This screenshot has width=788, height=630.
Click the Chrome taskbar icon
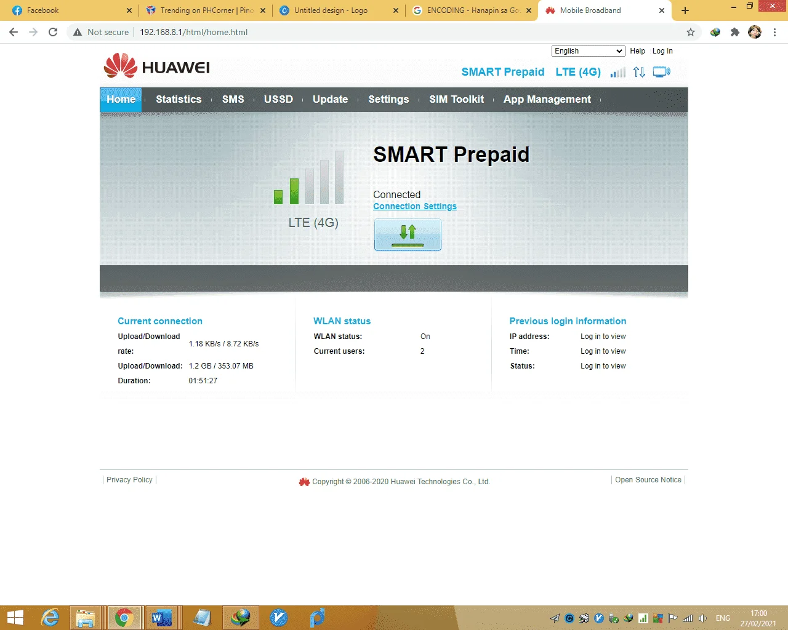tap(124, 618)
